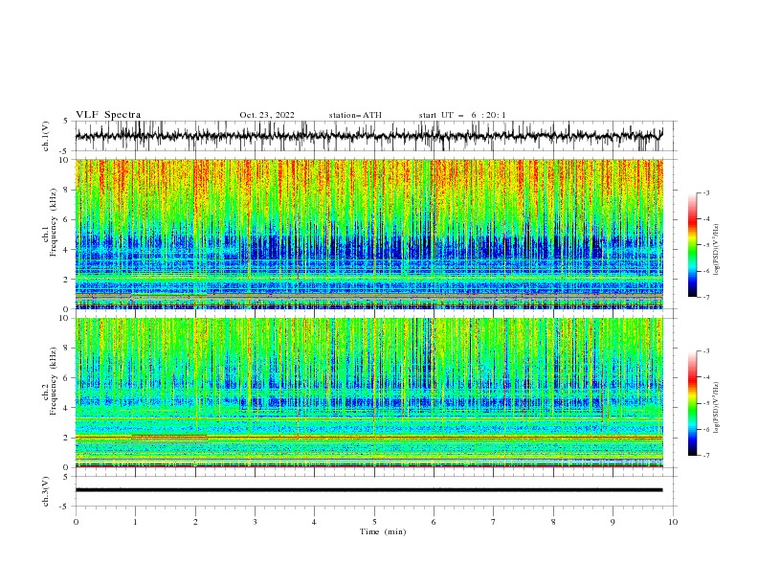Click the time axis tick label '6'
Viewport: 758px width, 586px height.
click(x=435, y=522)
